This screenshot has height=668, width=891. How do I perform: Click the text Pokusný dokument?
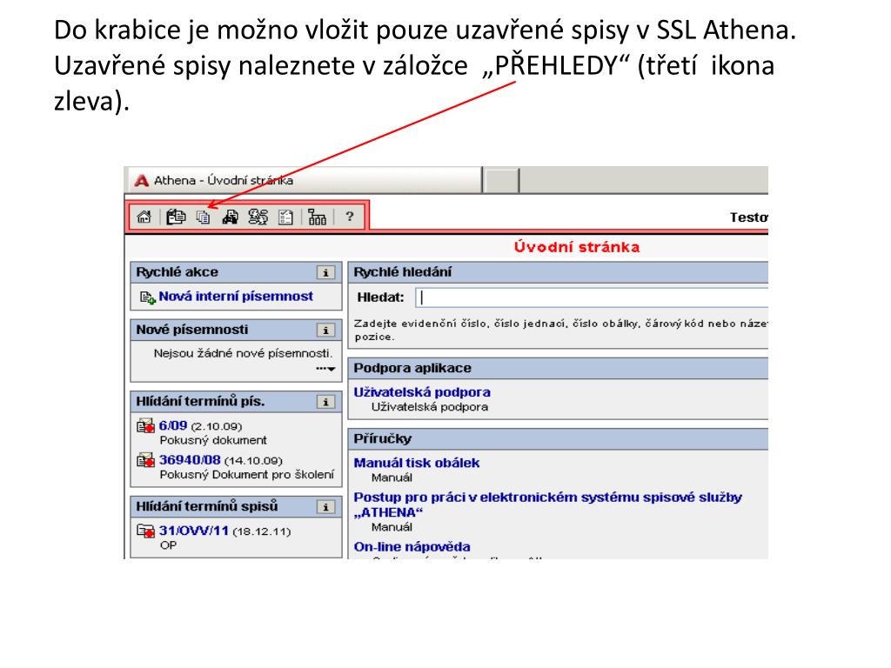click(x=213, y=440)
